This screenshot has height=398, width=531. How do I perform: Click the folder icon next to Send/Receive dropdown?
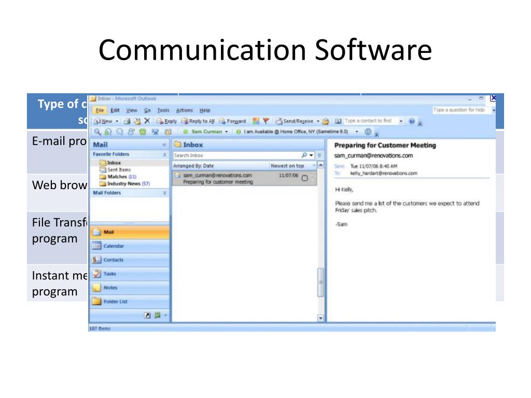coord(326,121)
